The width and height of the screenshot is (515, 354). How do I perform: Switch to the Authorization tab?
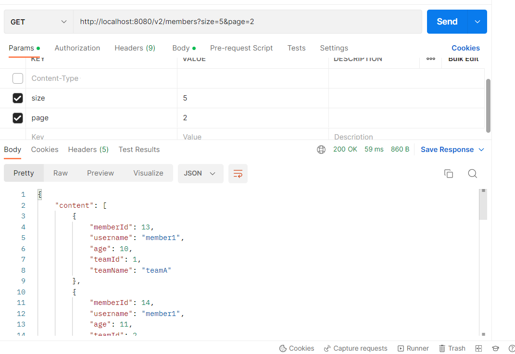pyautogui.click(x=77, y=48)
